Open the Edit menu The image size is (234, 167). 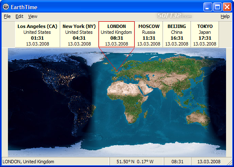click(x=19, y=16)
